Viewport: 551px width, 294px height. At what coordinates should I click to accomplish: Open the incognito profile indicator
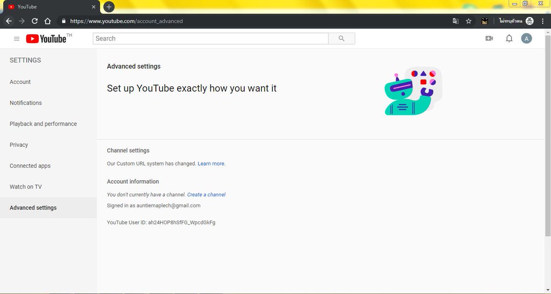pyautogui.click(x=517, y=21)
